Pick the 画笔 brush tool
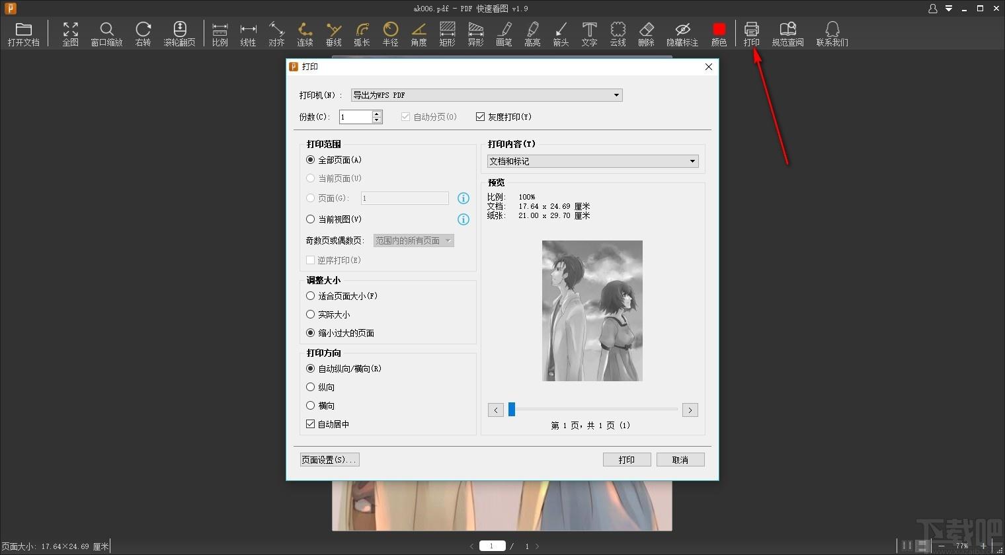This screenshot has height=555, width=1005. point(504,34)
